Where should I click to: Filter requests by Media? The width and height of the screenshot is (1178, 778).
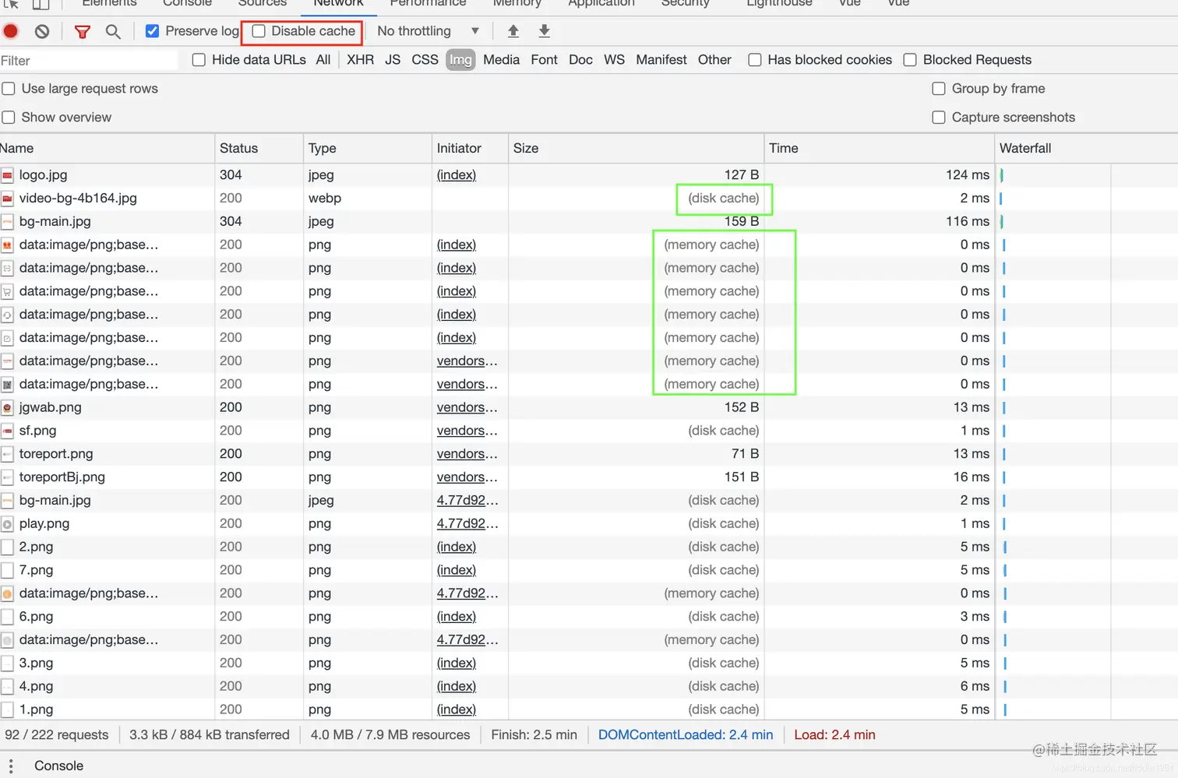tap(501, 60)
